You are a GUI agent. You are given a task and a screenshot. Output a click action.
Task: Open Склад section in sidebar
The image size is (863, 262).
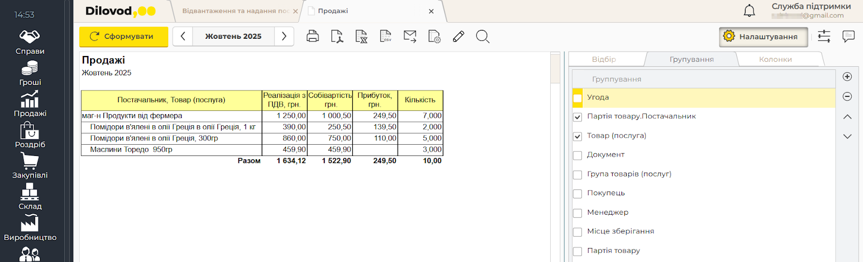pyautogui.click(x=30, y=197)
